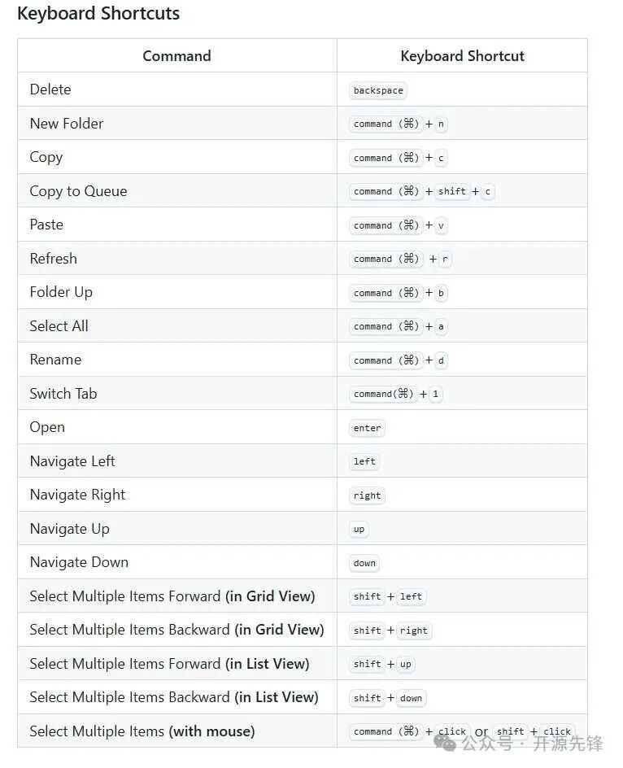623x768 pixels.
Task: Click "Select Multiple Items (with mouse)" text
Action: point(142,731)
